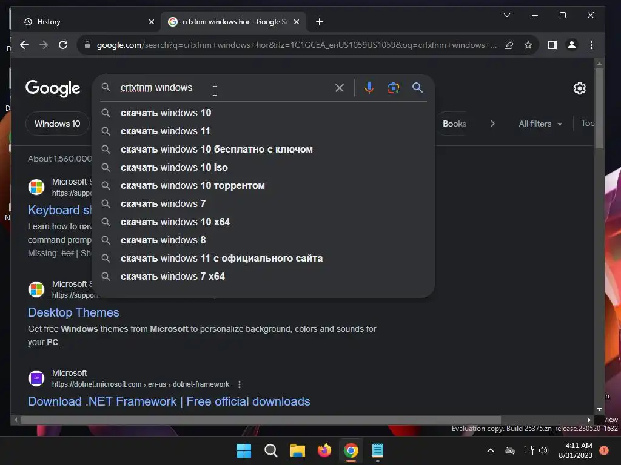Screen dimensions: 621x465
Task: Choose suggestion скачать windows 7 x64
Action: [x=263, y=277]
